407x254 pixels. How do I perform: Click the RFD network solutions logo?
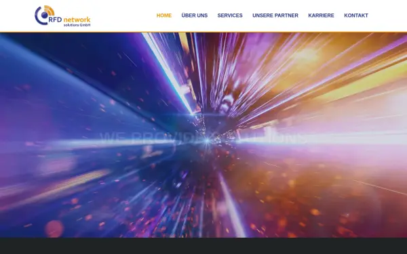pos(62,16)
